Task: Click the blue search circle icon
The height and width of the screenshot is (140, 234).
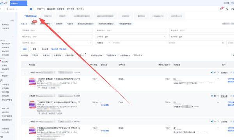Action: pos(31,9)
